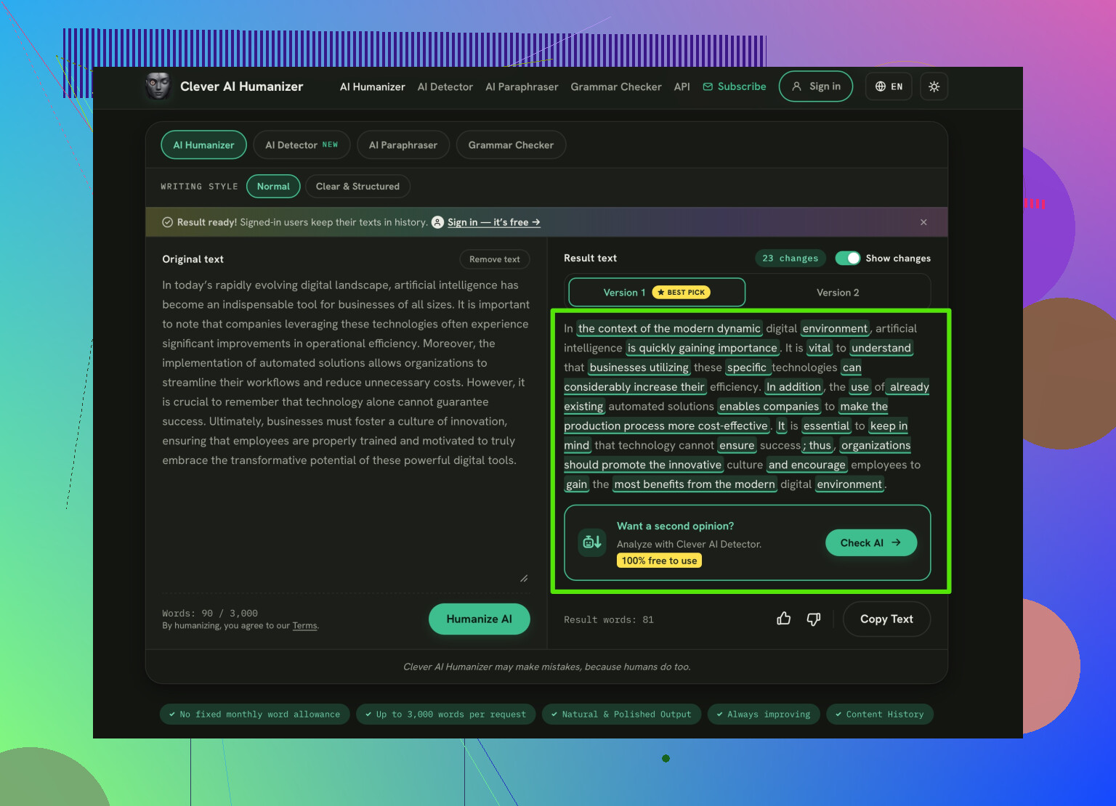Open the Terms link
The image size is (1116, 806).
(x=305, y=626)
